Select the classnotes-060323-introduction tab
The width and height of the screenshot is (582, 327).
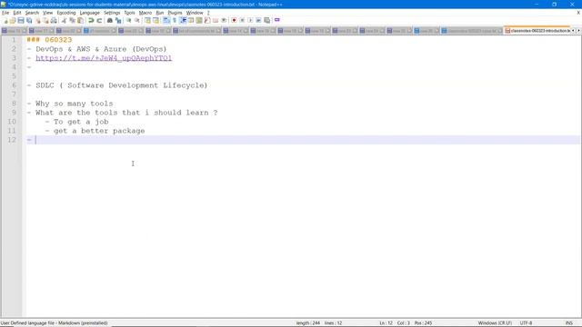(537, 31)
